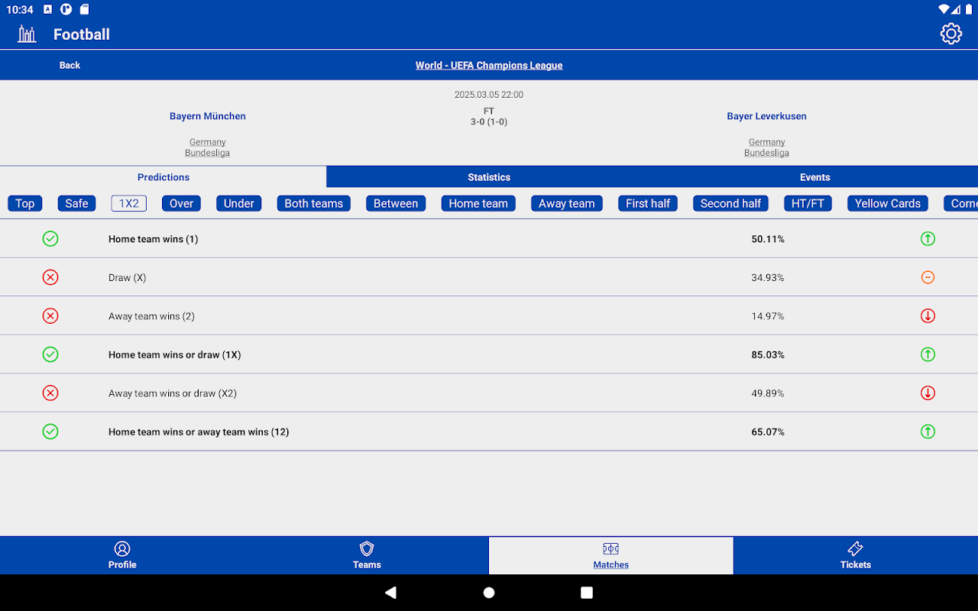Tap the Football app chart logo icon
978x611 pixels.
27,34
